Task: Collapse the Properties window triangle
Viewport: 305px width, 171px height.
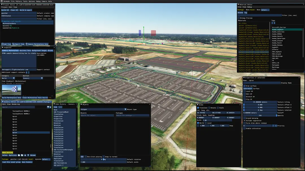Action: (x=244, y=78)
